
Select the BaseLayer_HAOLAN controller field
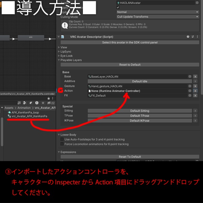pos(137,77)
